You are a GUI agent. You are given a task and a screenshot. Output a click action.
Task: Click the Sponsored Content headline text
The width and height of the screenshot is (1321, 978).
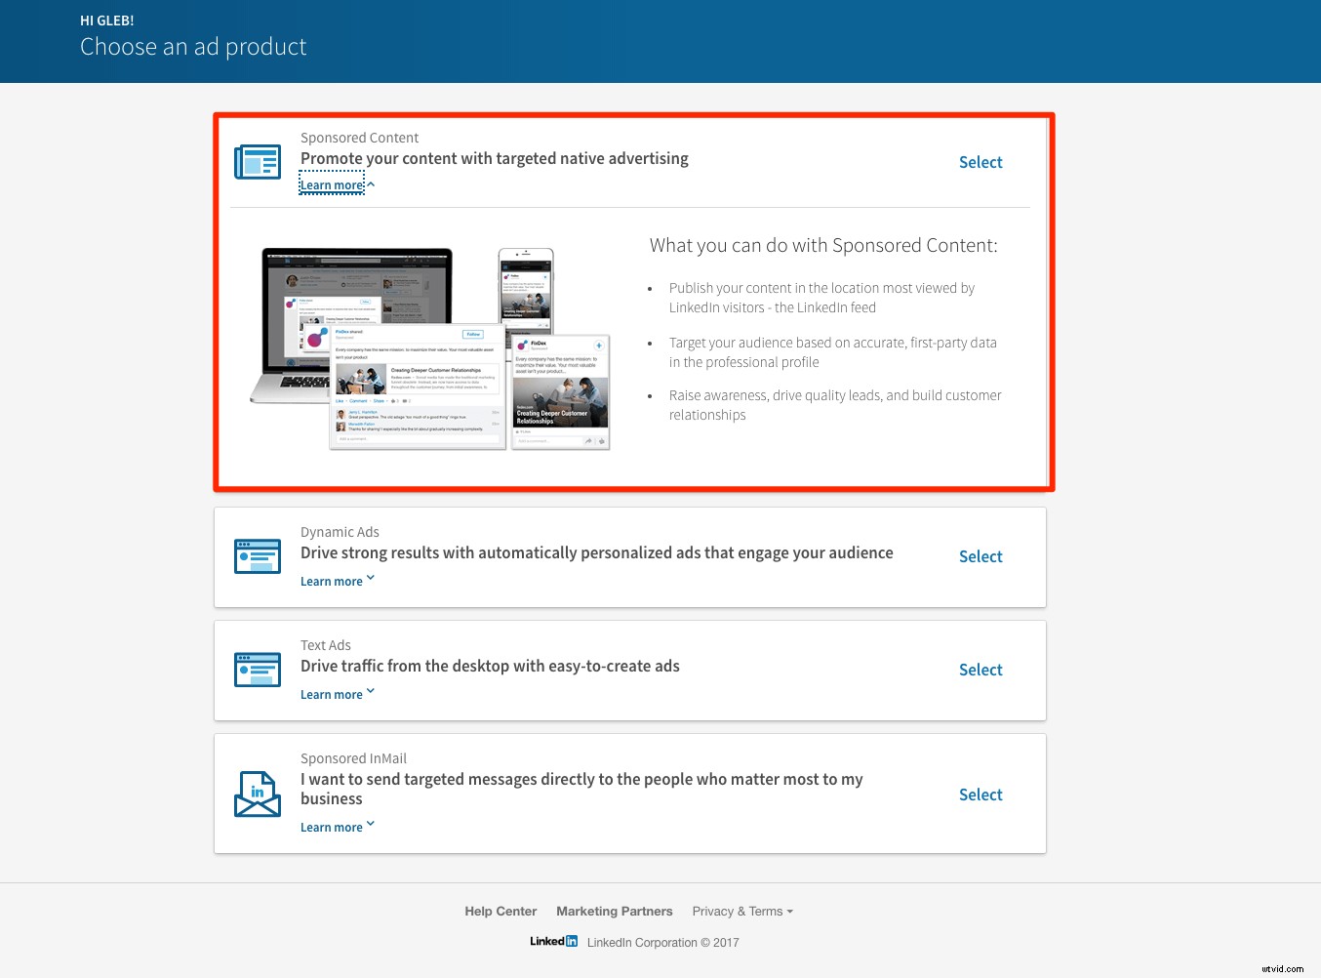click(494, 158)
